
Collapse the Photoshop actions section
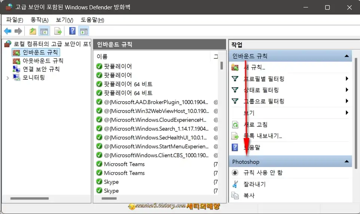tap(347, 161)
